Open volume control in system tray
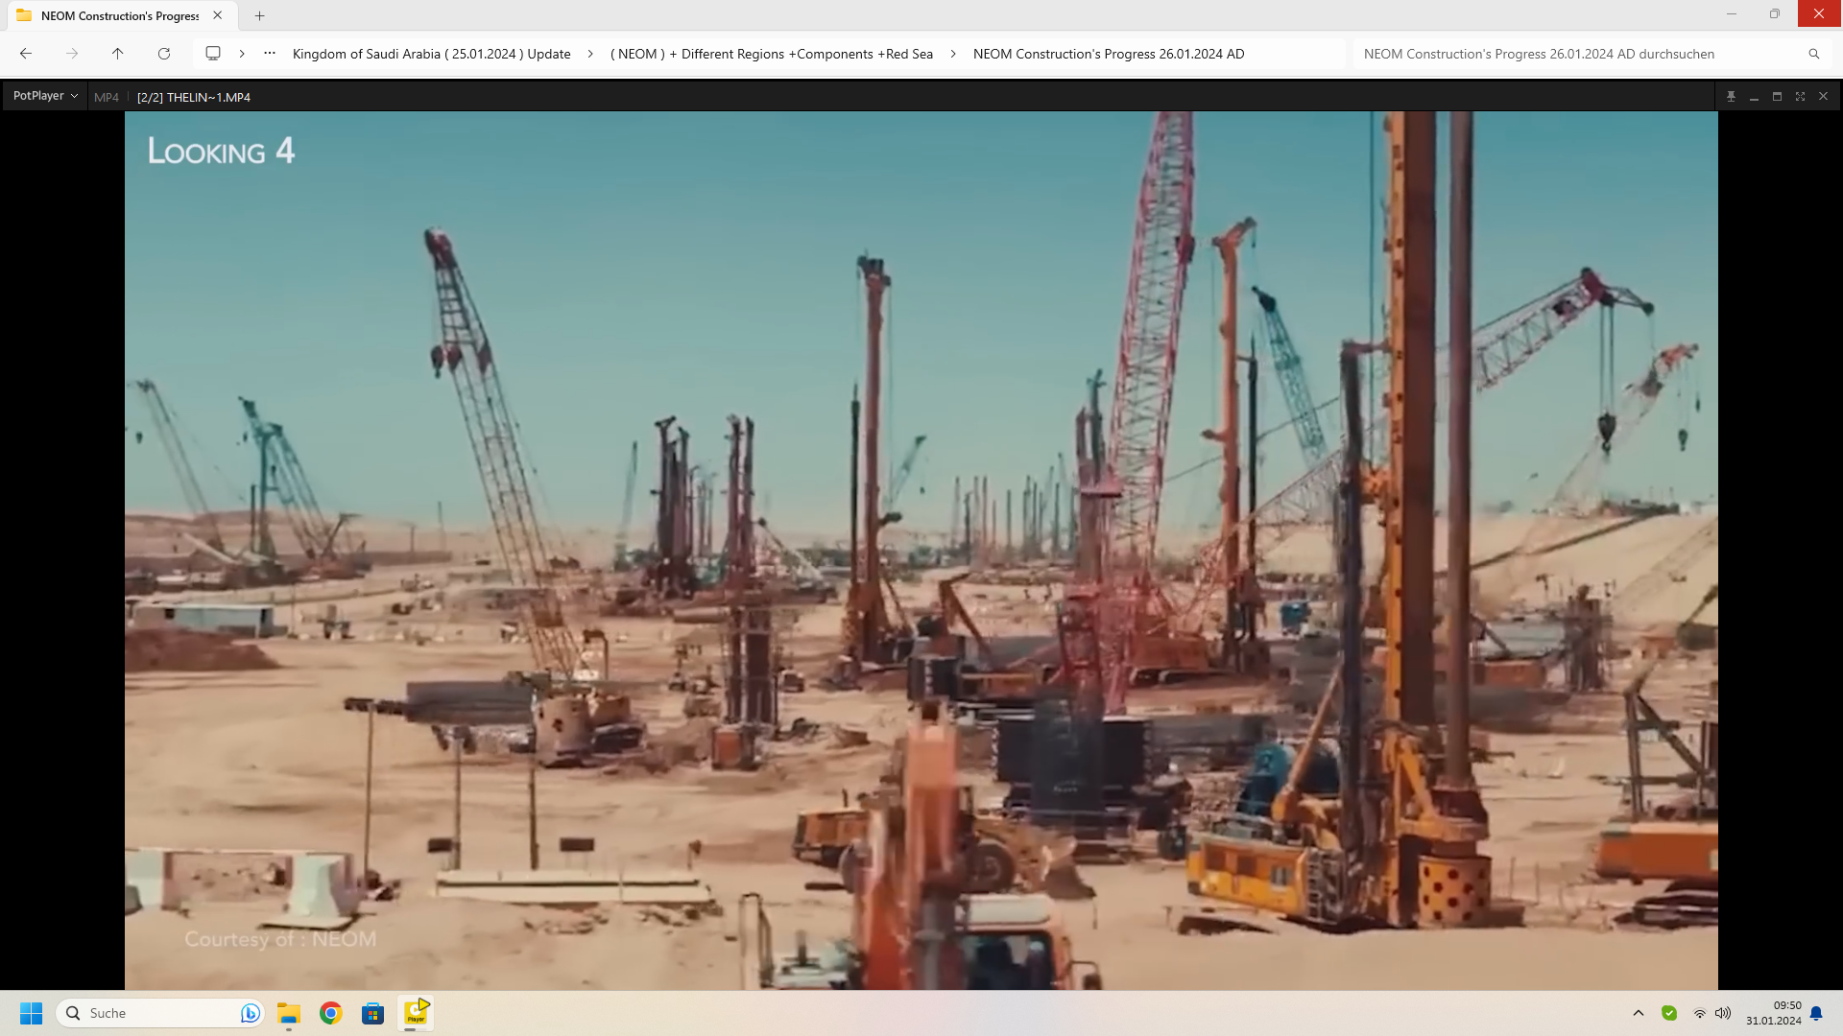 1723,1013
